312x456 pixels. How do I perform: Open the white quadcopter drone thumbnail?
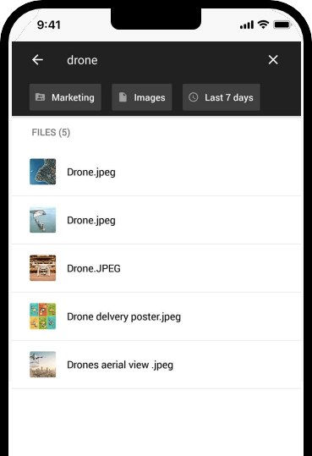(x=43, y=268)
